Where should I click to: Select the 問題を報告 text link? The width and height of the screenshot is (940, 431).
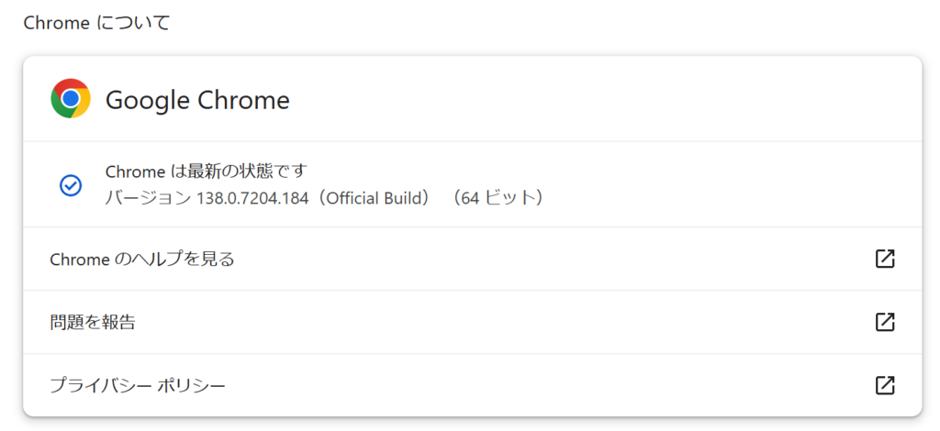point(93,322)
